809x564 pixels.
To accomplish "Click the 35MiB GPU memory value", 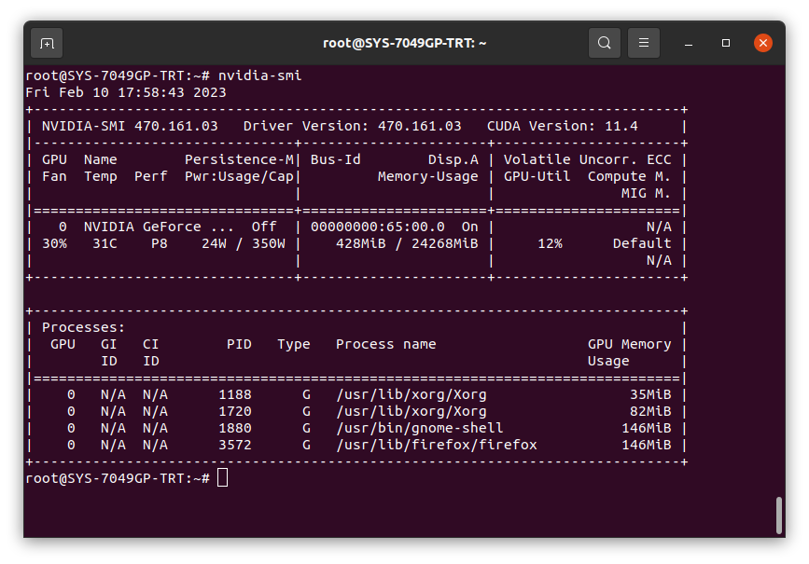I will [650, 394].
